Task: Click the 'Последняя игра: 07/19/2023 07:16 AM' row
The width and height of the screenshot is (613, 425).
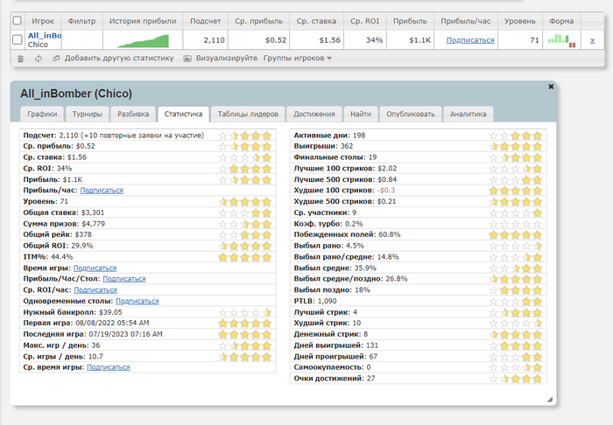Action: [147, 334]
